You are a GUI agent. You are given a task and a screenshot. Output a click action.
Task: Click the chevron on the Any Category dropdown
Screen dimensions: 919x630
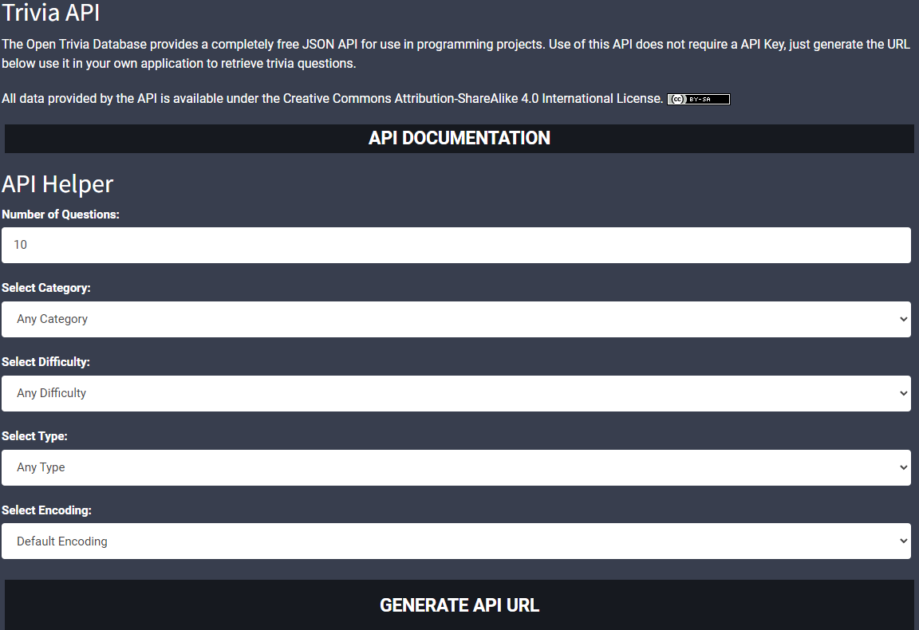click(904, 319)
